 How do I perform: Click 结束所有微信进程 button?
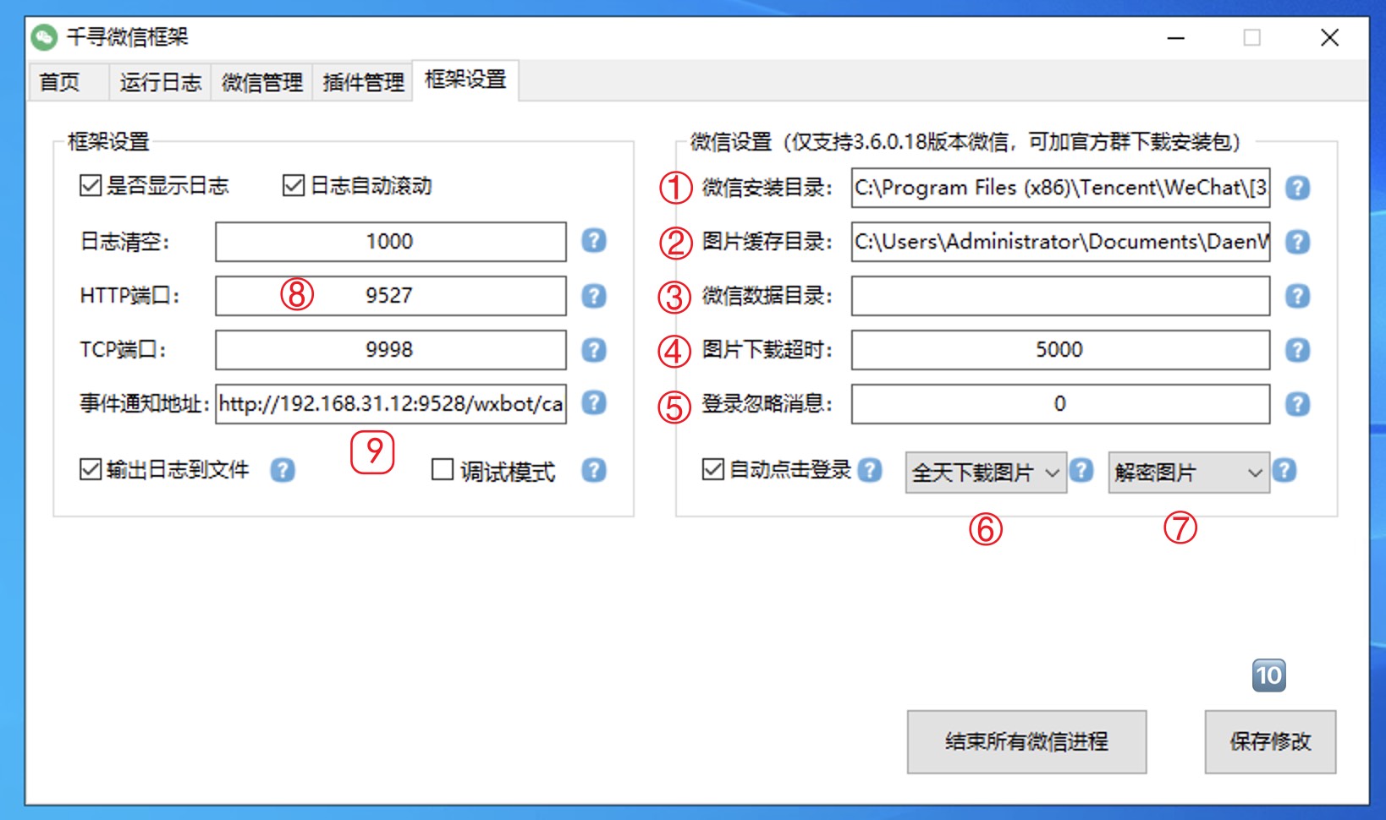pos(1027,742)
